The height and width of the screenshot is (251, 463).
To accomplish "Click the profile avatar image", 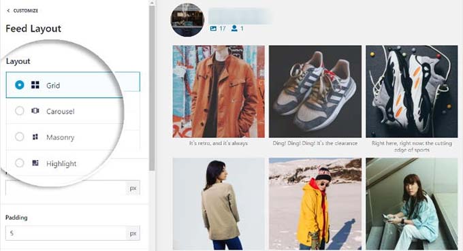I will click(x=187, y=20).
